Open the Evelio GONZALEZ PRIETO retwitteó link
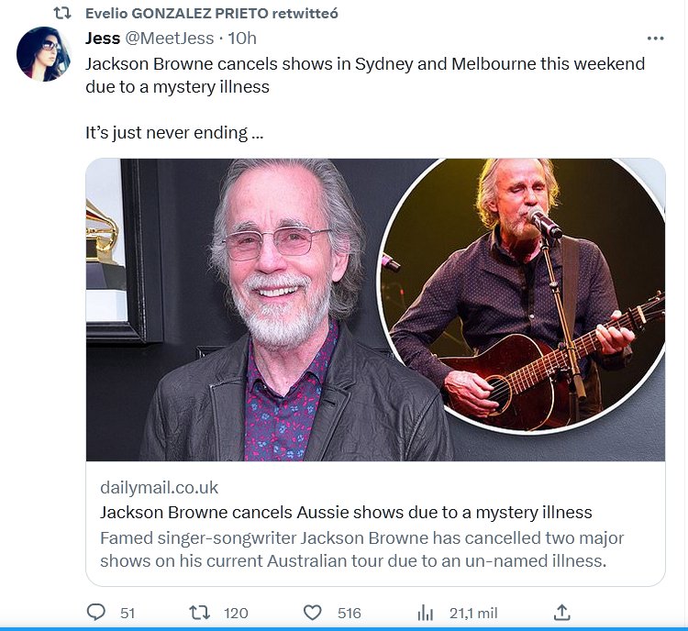Viewport: 688px width, 631px height. point(211,14)
